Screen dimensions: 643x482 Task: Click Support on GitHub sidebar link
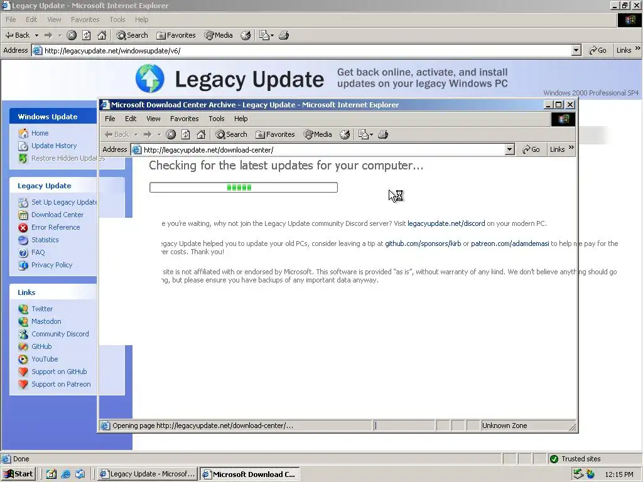(x=59, y=372)
